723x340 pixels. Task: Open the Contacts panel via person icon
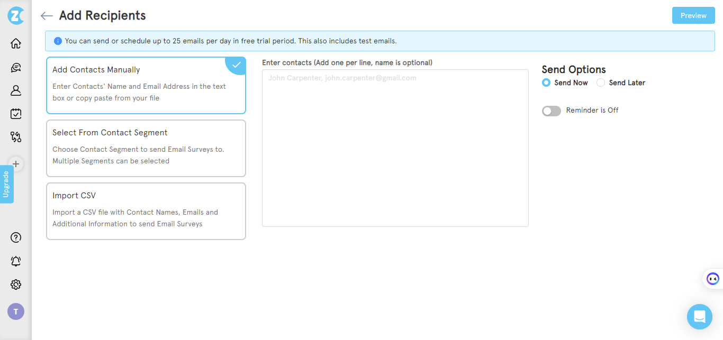click(x=15, y=90)
